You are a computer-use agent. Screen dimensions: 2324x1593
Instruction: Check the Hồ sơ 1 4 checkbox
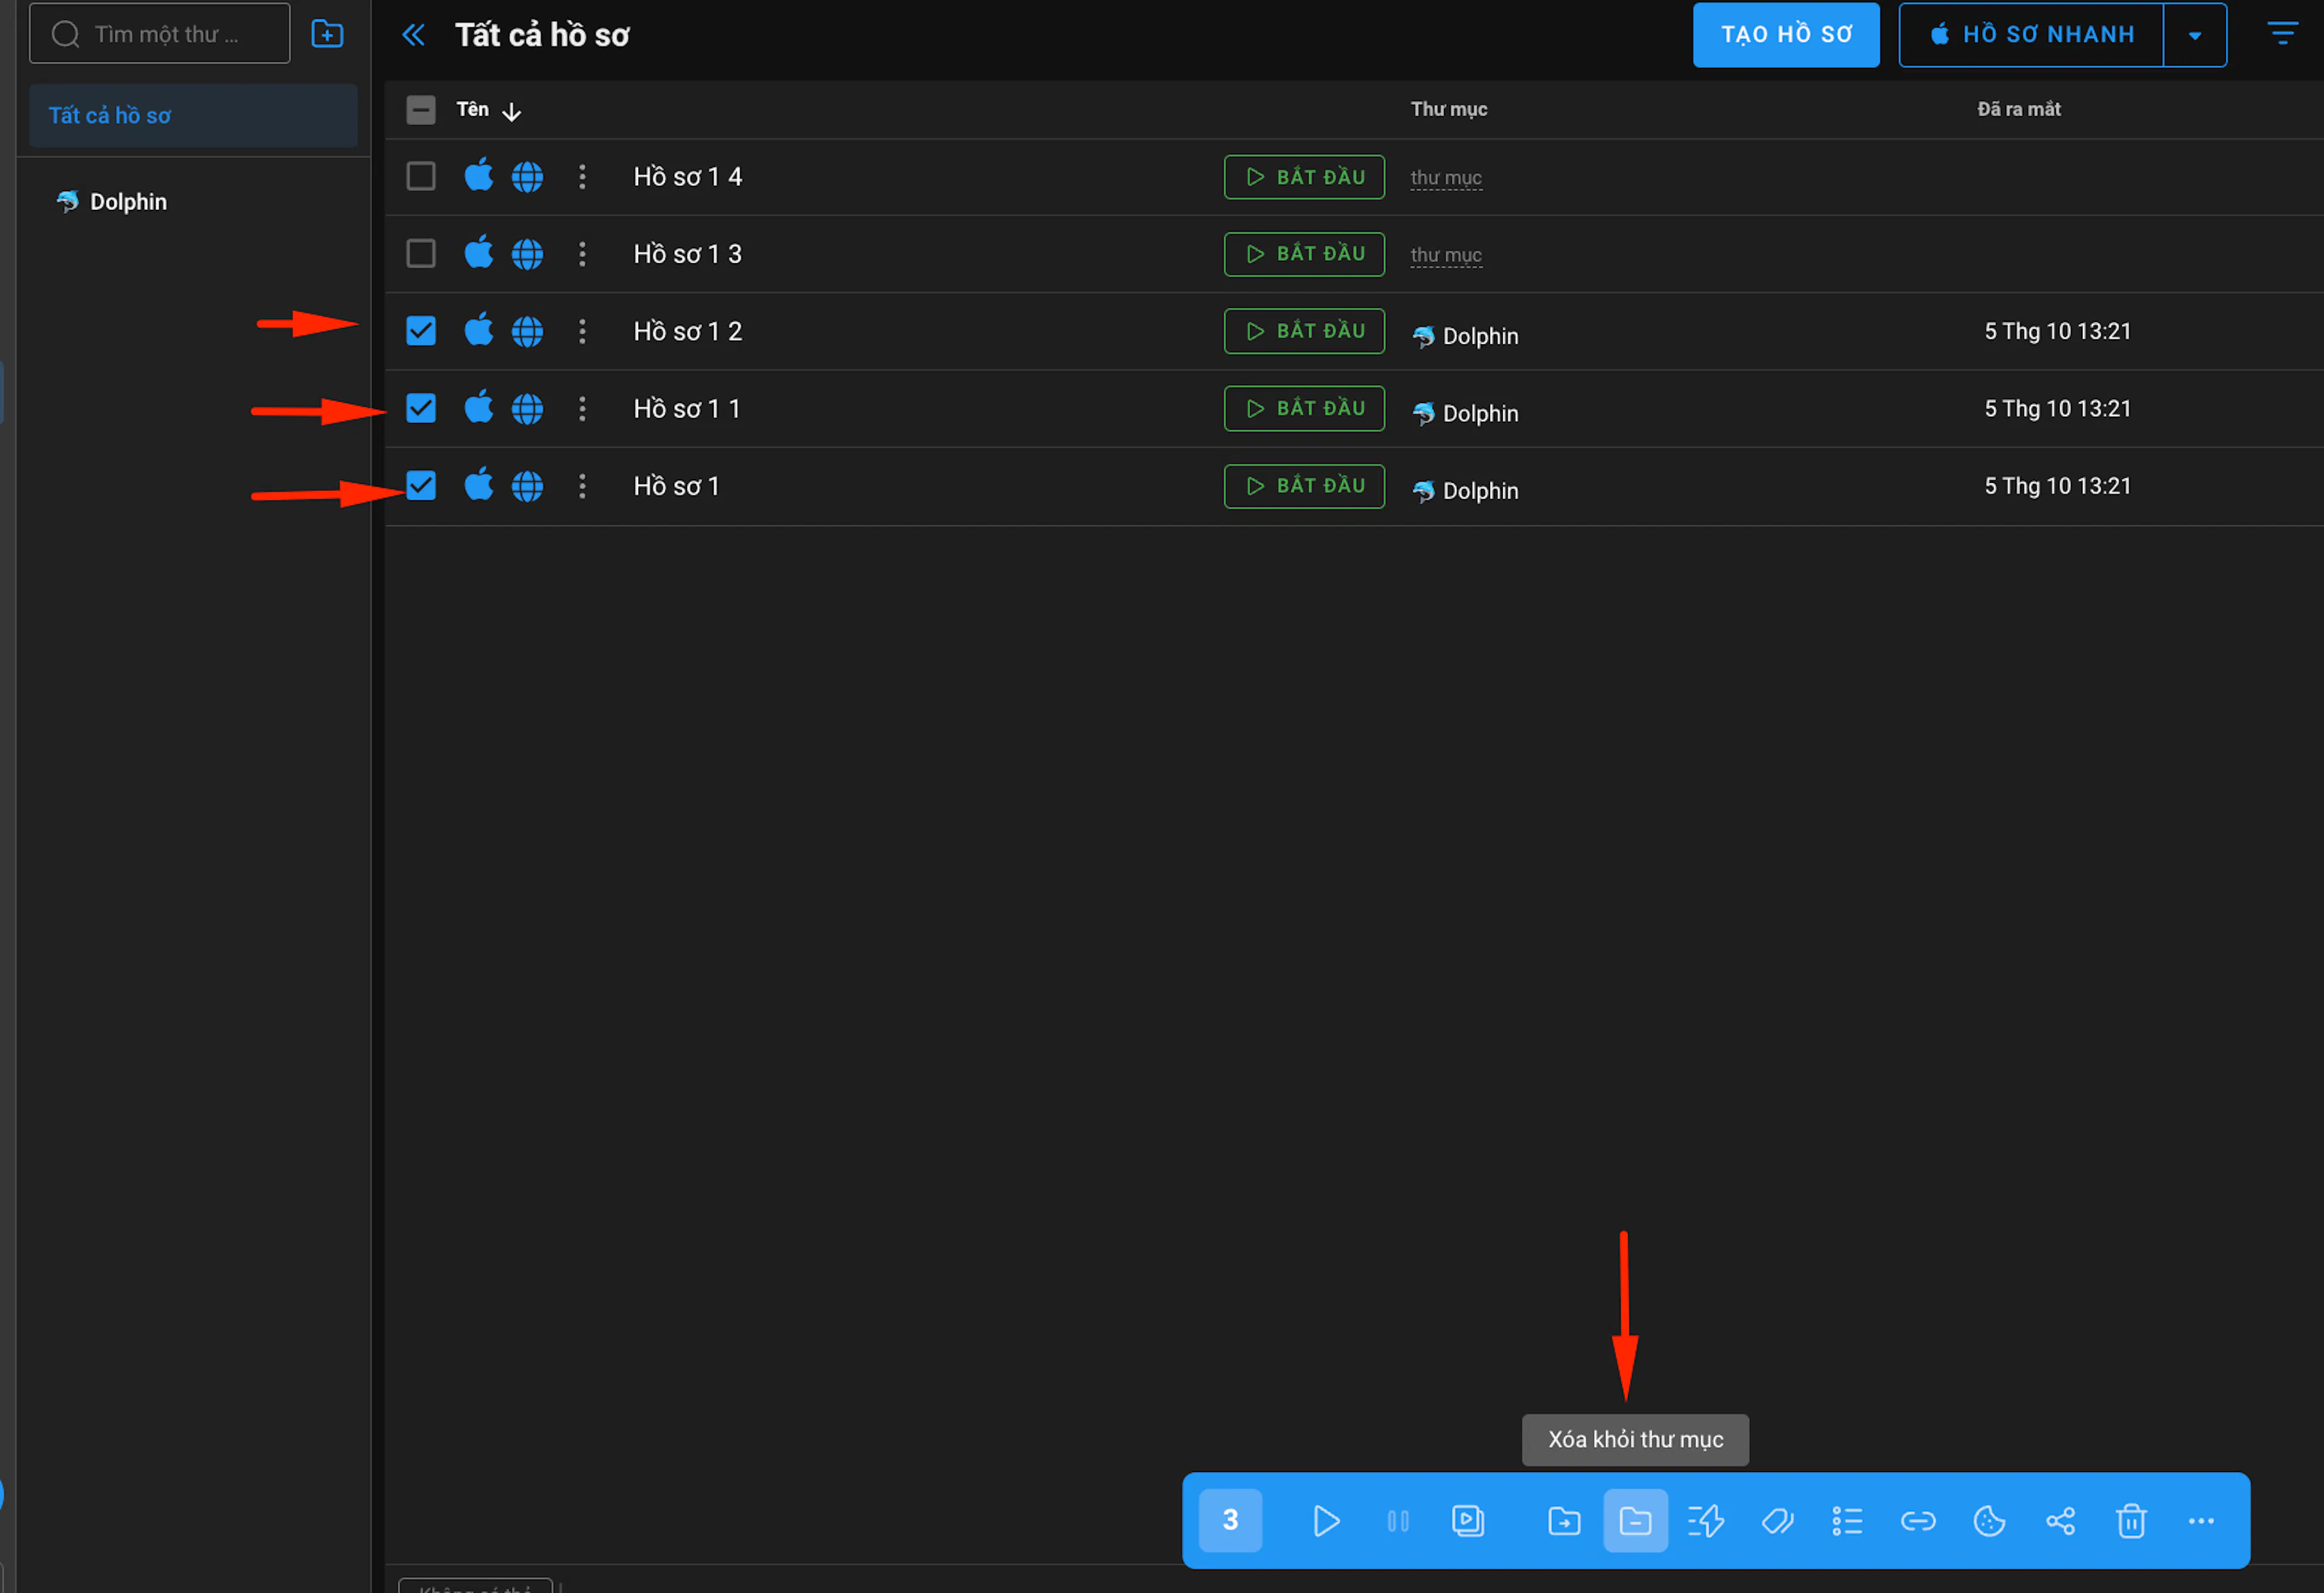tap(421, 177)
